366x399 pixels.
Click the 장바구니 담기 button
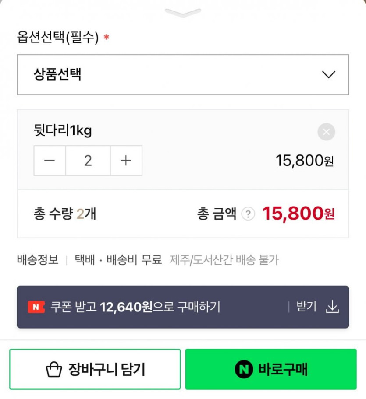pyautogui.click(x=95, y=370)
